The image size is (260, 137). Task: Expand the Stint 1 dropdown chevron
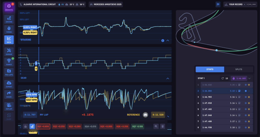click(249, 78)
